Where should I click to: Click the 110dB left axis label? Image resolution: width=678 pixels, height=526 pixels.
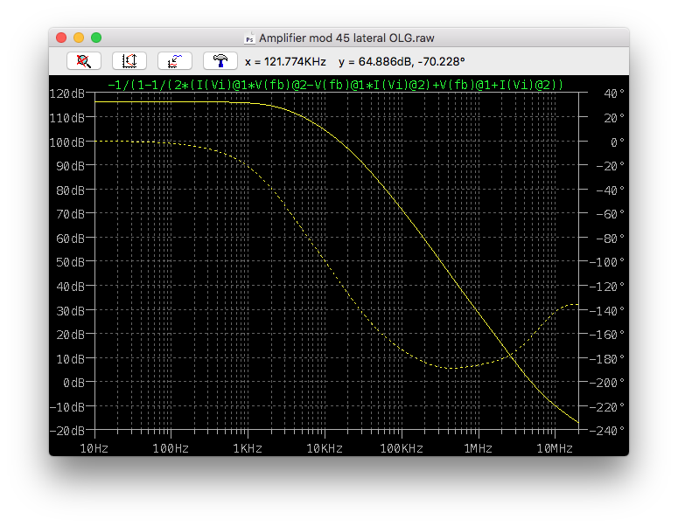coord(67,117)
